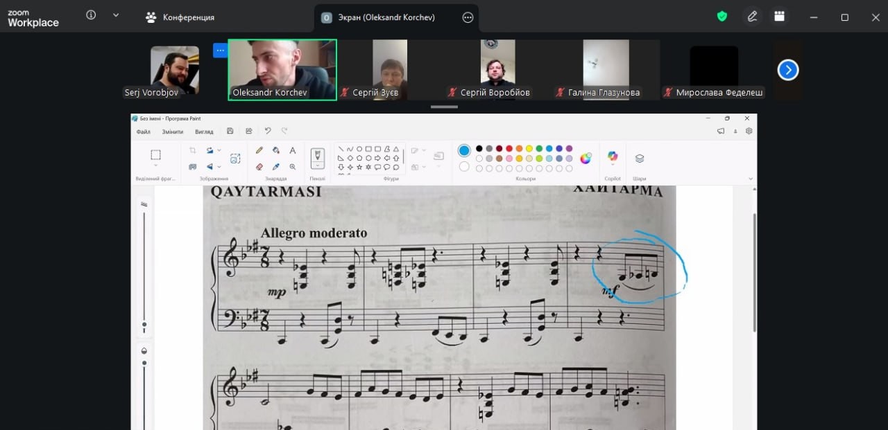The width and height of the screenshot is (888, 430).
Task: Select the Eraser tool in Paint
Action: (259, 167)
